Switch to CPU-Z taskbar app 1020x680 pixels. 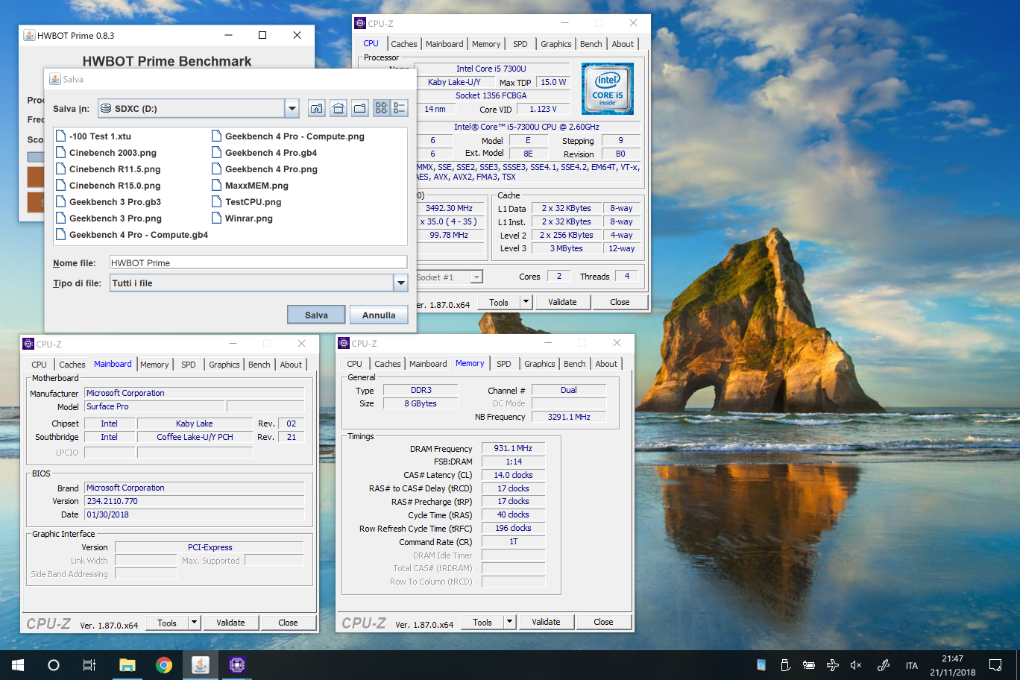(237, 665)
